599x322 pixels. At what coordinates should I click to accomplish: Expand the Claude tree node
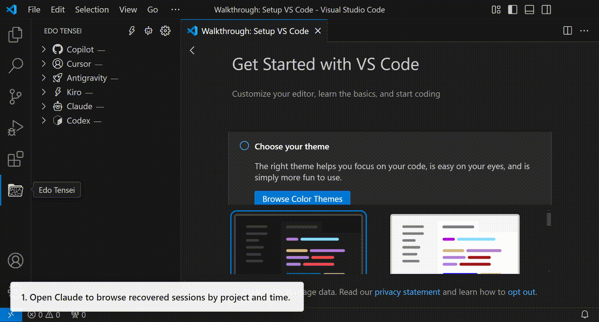pos(44,106)
